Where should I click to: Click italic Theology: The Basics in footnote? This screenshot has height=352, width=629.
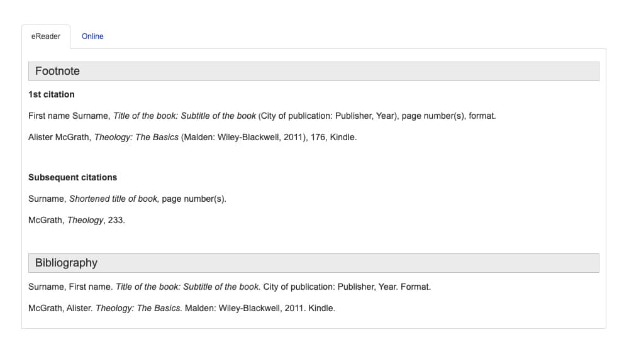136,138
